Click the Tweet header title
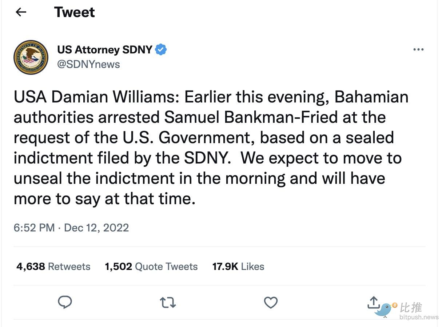The height and width of the screenshot is (327, 446). click(75, 12)
